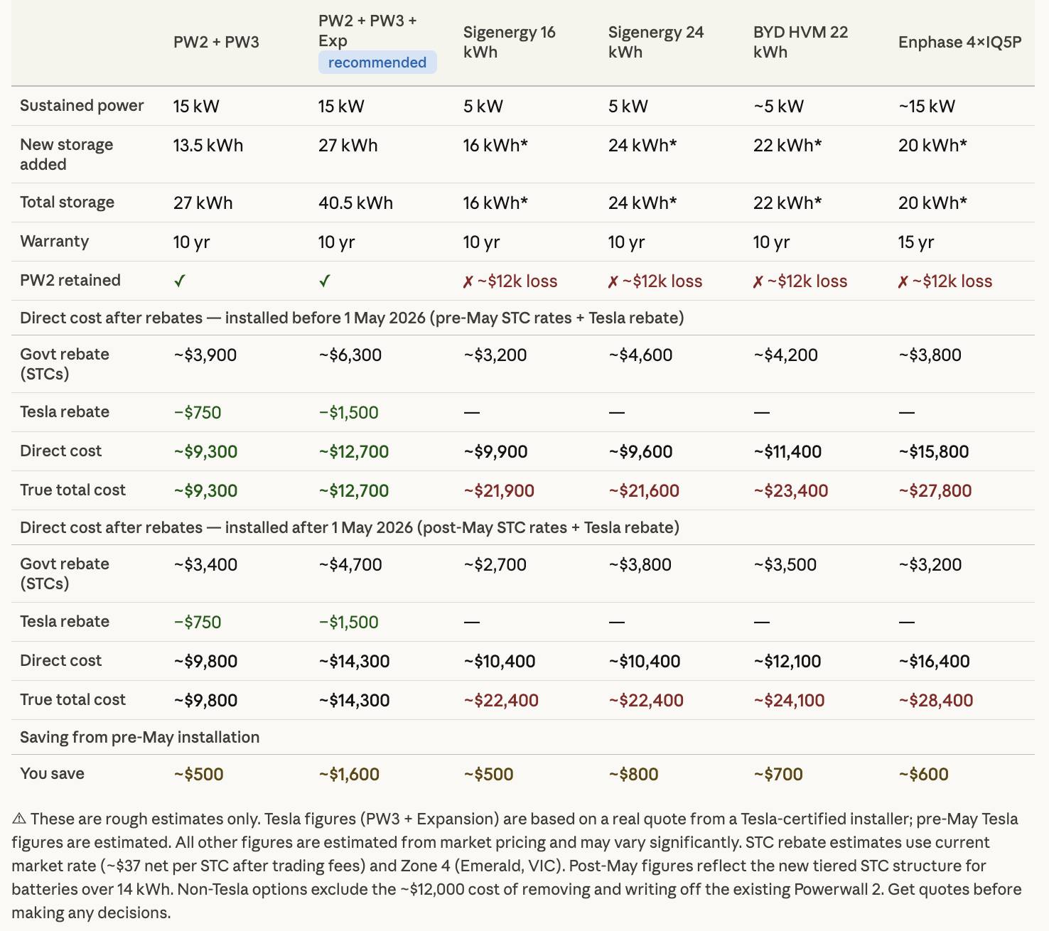Select the Sigenergy 16 kWh column header
Image resolution: width=1049 pixels, height=931 pixels.
[x=509, y=42]
